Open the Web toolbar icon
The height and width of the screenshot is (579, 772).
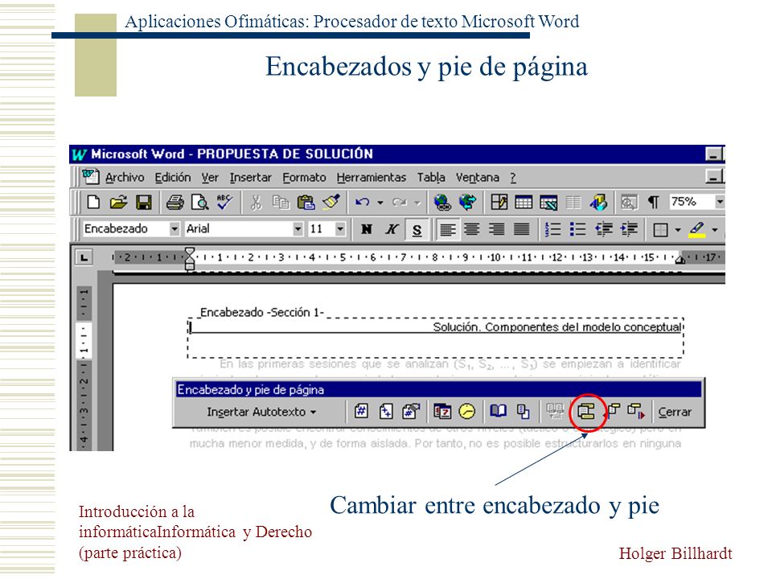click(x=467, y=203)
